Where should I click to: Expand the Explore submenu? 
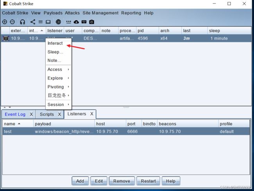click(x=59, y=78)
